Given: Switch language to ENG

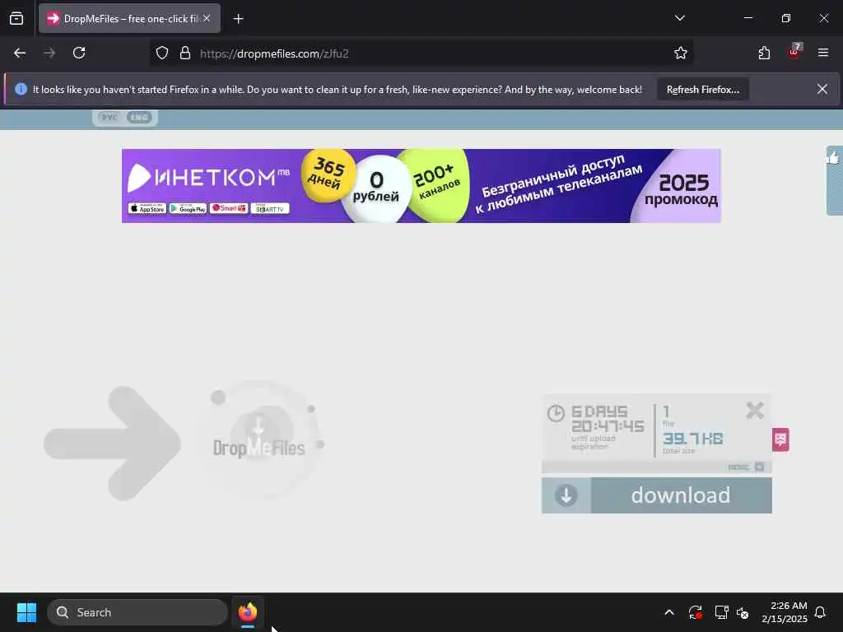Looking at the screenshot, I should click(x=139, y=117).
